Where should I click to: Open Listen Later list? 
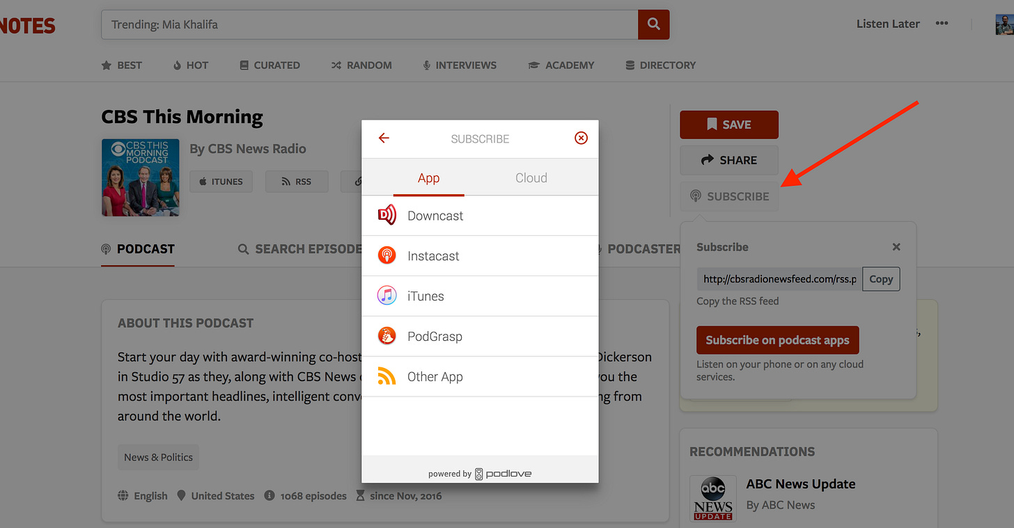[888, 24]
